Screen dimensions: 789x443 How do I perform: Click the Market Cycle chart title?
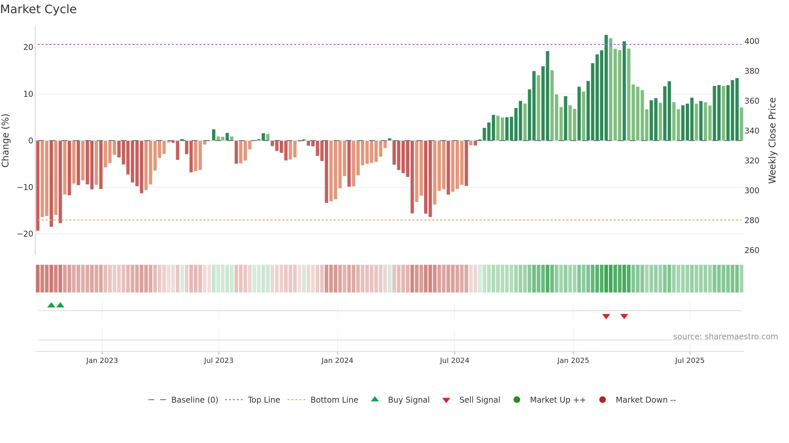click(38, 9)
